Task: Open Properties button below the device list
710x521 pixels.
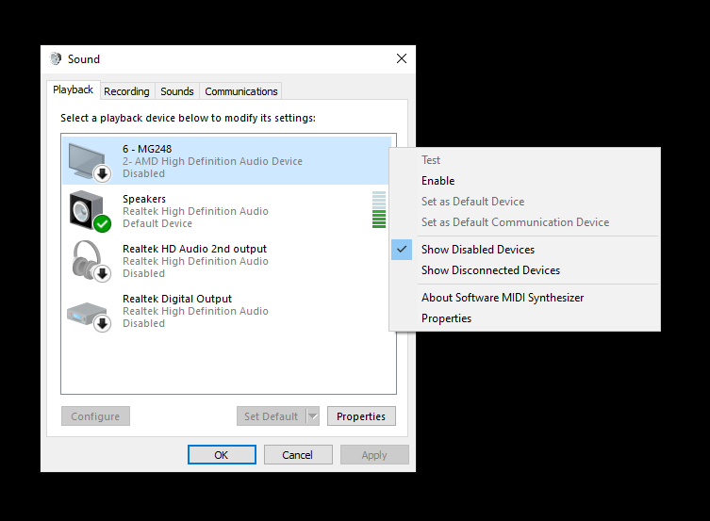Action: click(x=361, y=416)
